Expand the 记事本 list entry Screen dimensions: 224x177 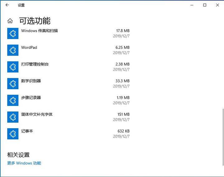[27, 131]
